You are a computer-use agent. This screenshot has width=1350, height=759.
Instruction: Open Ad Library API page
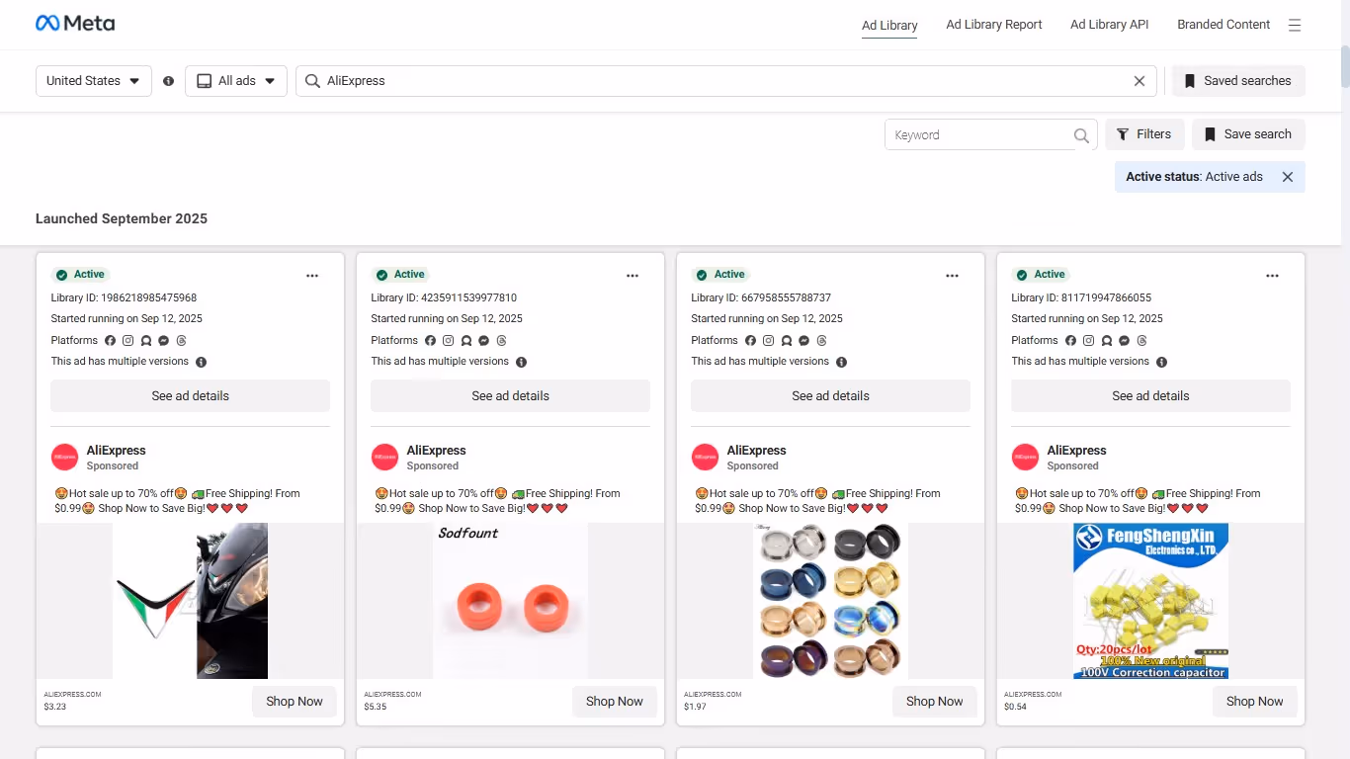coord(1110,25)
